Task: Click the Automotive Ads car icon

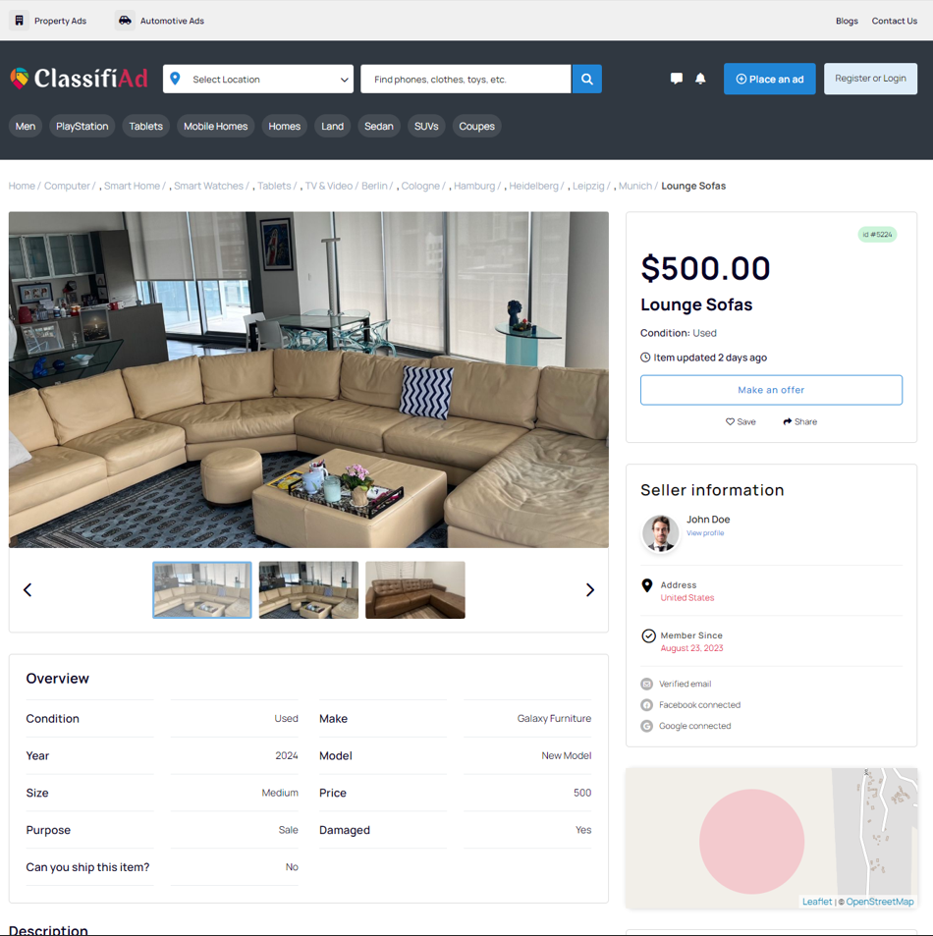Action: [x=125, y=21]
